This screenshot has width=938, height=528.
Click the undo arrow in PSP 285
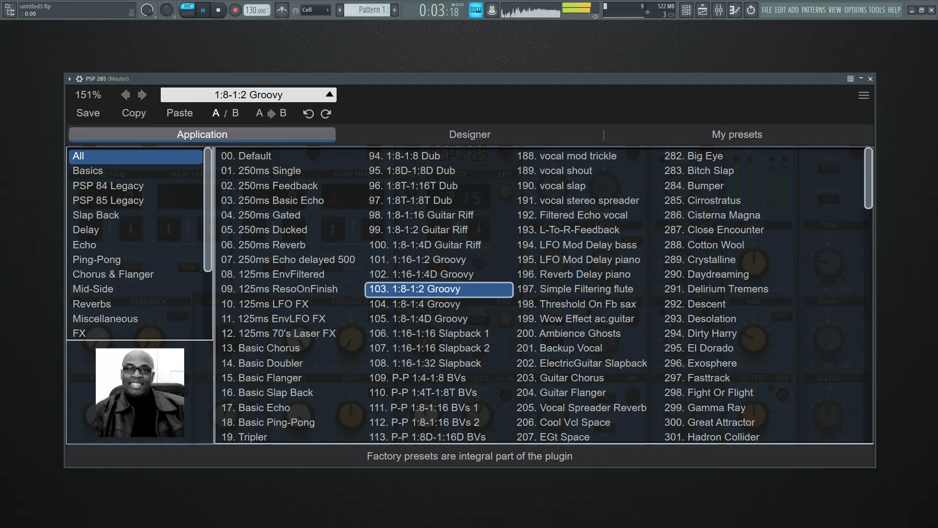(x=308, y=113)
